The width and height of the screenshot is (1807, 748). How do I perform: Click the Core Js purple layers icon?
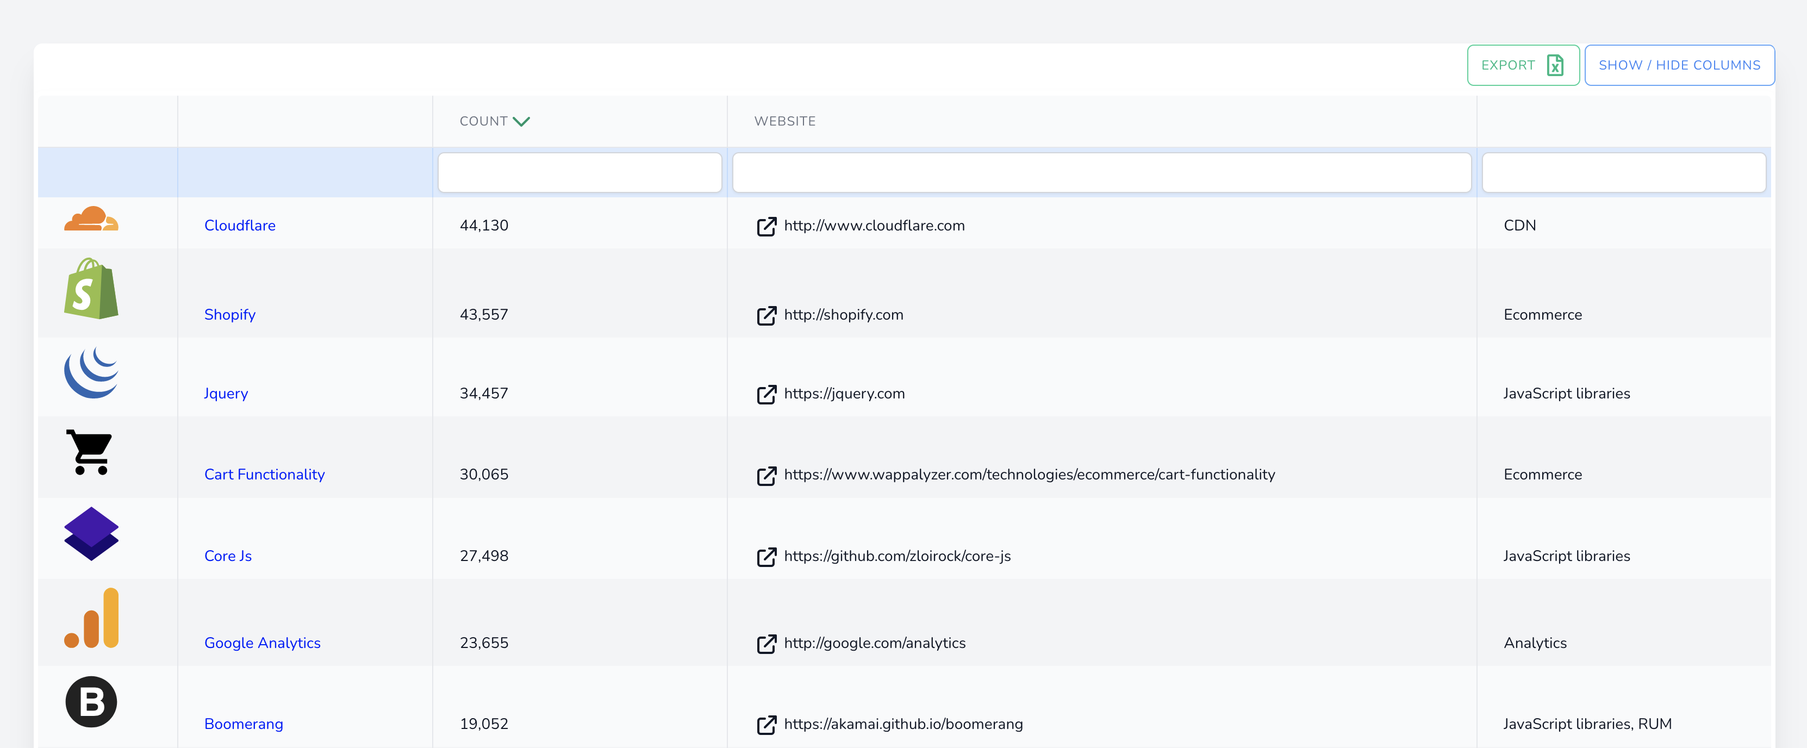point(91,533)
